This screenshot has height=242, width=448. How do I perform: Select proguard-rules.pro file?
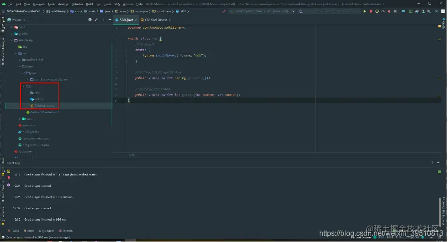(x=36, y=145)
